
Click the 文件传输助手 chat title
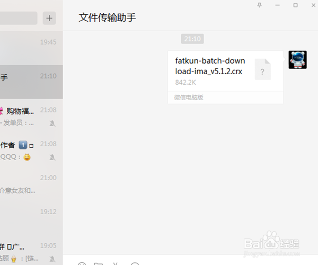click(107, 17)
